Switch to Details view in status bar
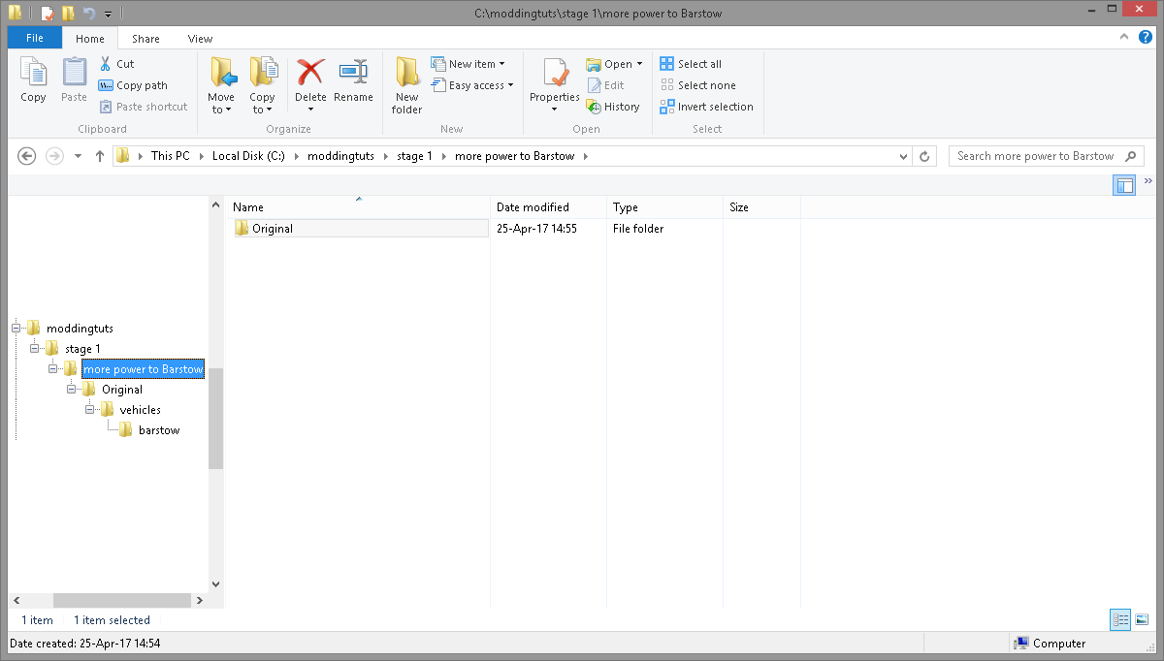 [x=1121, y=619]
